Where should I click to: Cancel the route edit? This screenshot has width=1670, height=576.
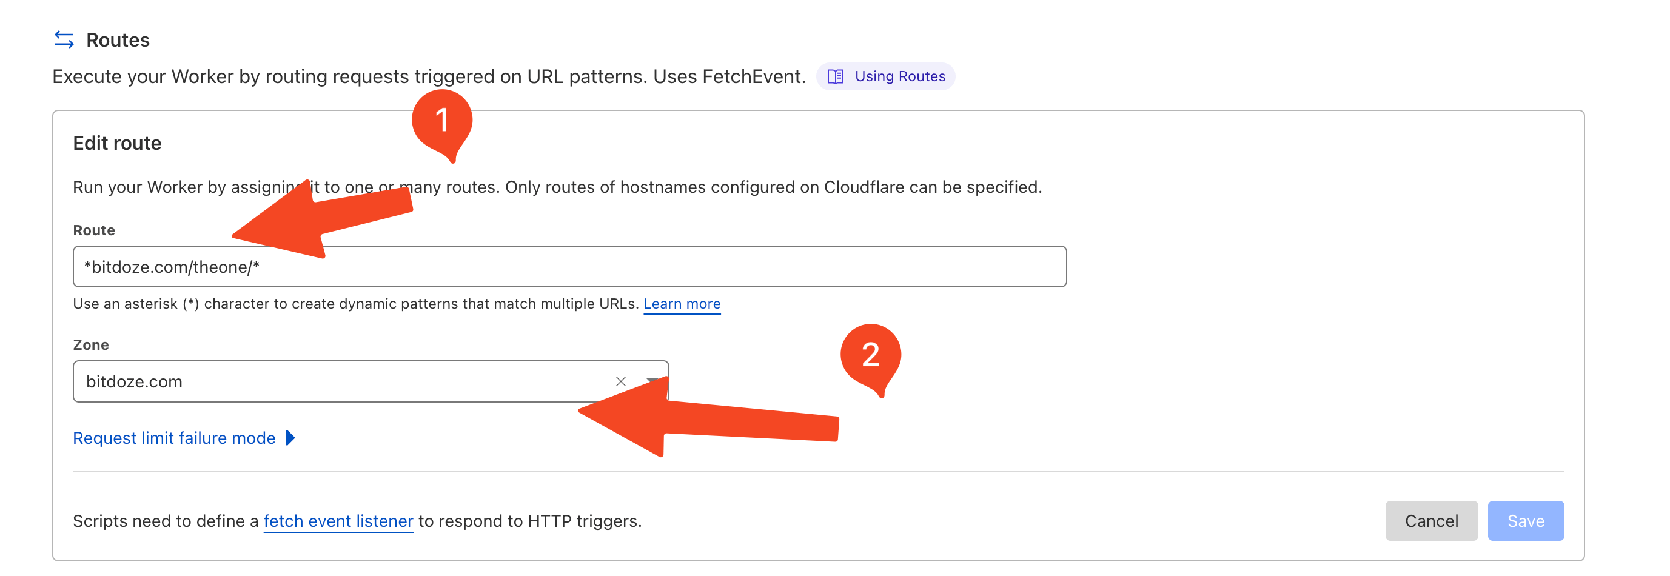1432,520
